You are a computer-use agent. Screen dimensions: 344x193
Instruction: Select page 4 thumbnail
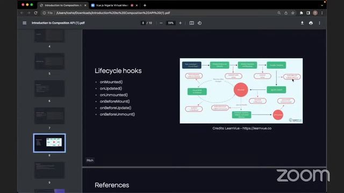point(49,36)
